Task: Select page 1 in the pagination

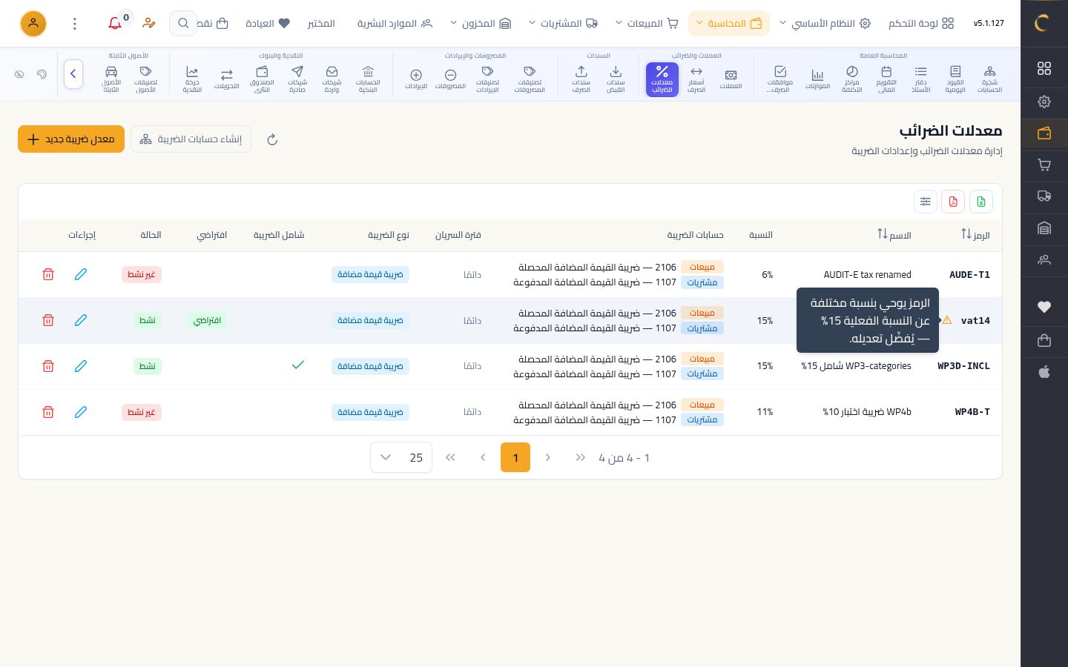Action: coord(515,457)
